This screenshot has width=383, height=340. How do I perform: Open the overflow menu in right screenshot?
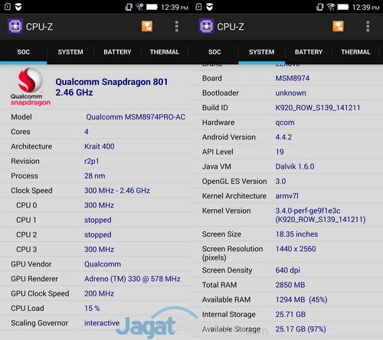[368, 26]
